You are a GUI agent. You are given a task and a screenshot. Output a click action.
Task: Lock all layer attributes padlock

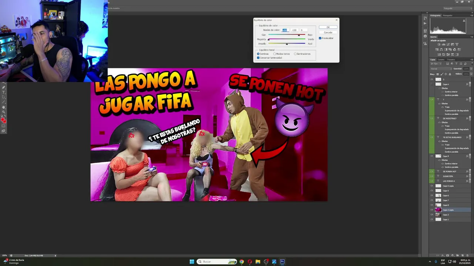coord(450,74)
